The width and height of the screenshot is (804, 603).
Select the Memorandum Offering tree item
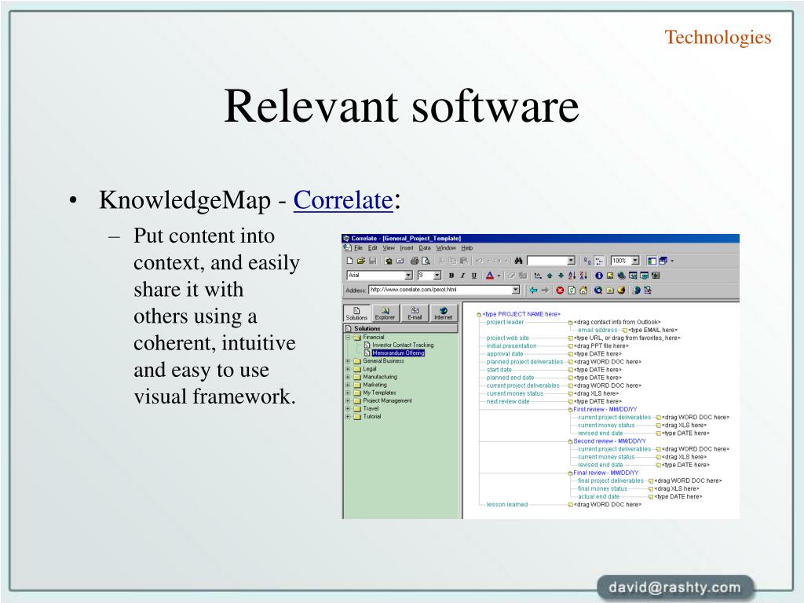tap(398, 353)
